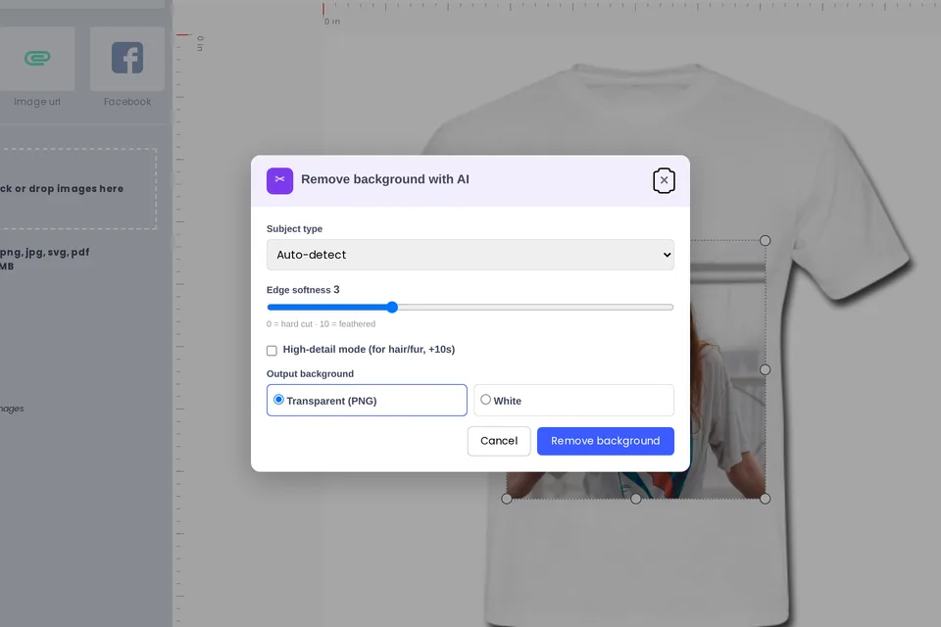Click the right-middle handle of the image selection
The height and width of the screenshot is (627, 941).
point(765,369)
